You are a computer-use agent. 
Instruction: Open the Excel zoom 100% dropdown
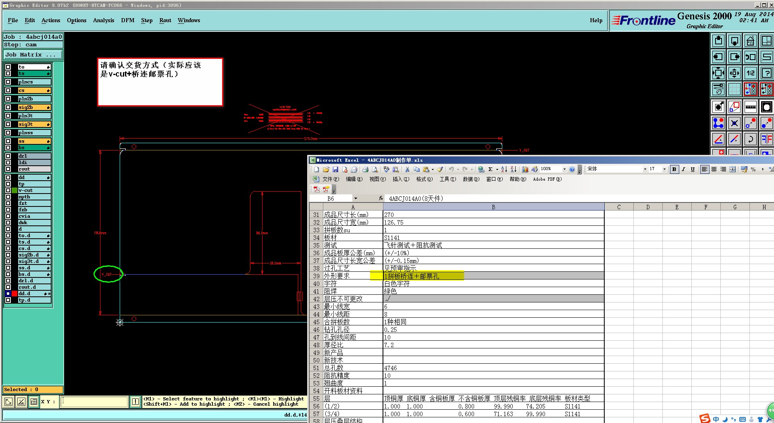tap(564, 169)
